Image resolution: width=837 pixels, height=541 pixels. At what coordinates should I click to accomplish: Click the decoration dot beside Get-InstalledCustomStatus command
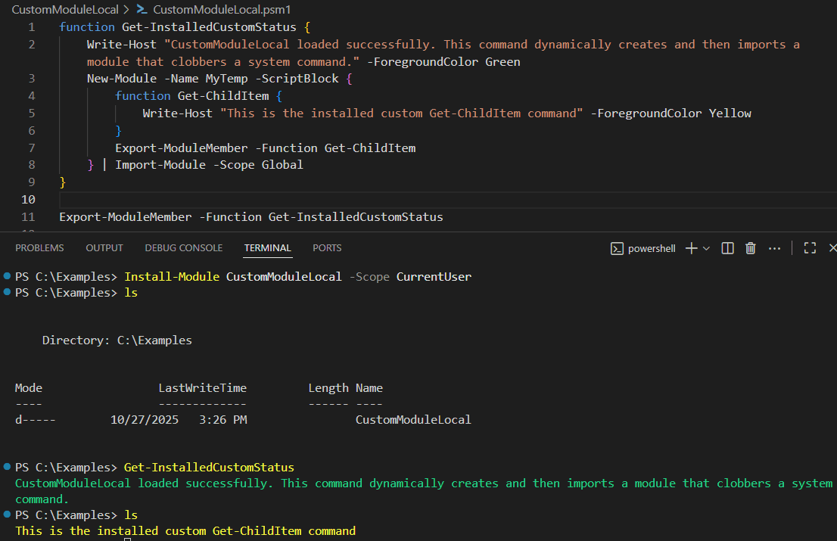pos(6,467)
